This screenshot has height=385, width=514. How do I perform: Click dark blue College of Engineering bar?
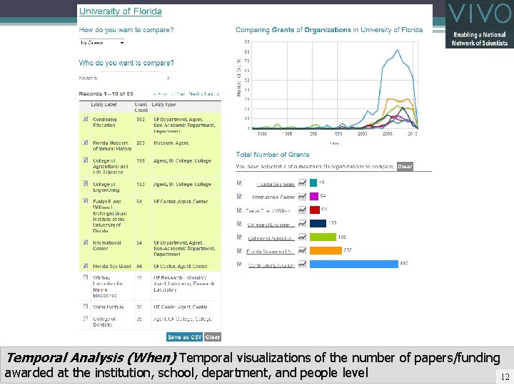click(318, 224)
